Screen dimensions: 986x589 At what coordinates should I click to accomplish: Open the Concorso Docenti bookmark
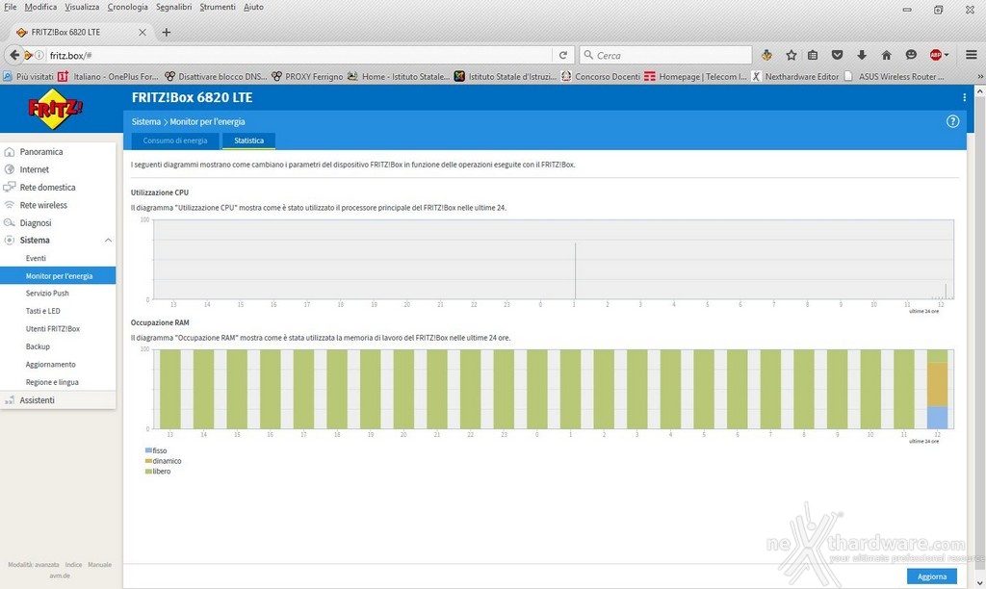(x=601, y=77)
